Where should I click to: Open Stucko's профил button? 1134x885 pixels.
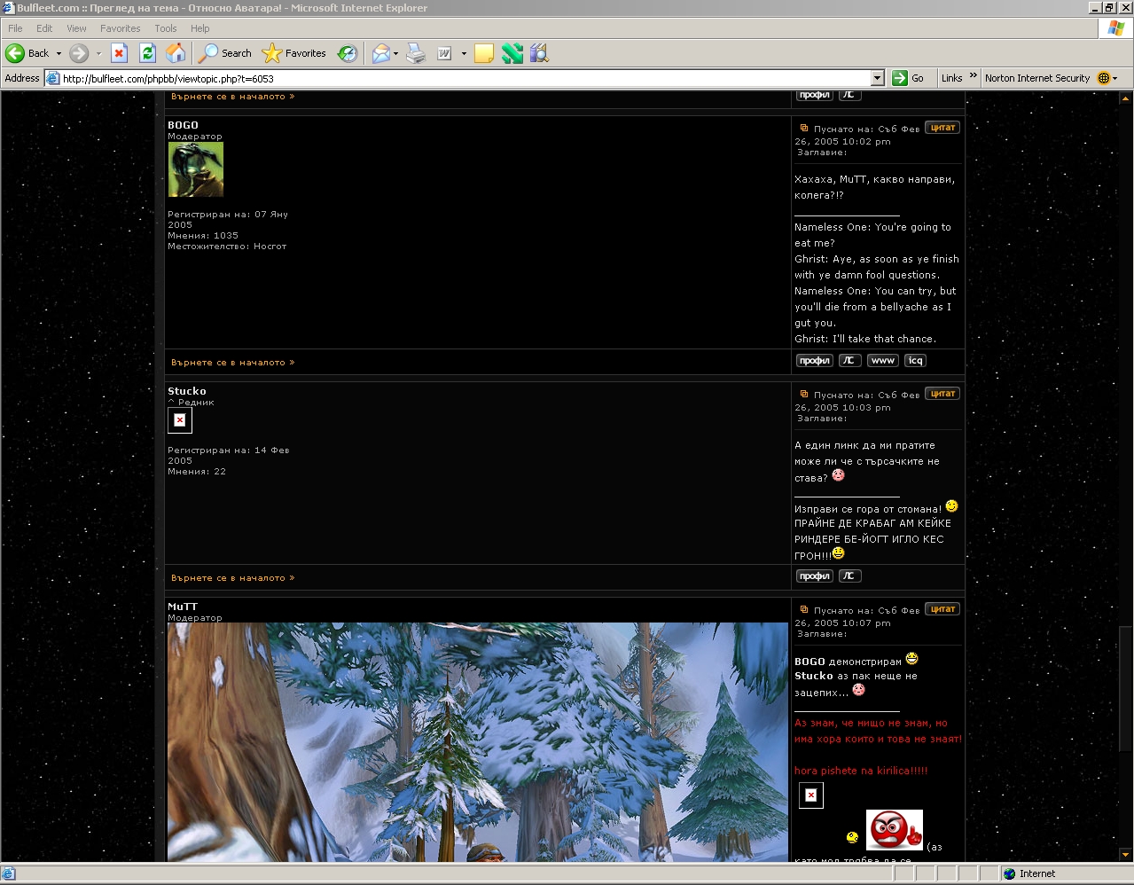click(x=814, y=576)
